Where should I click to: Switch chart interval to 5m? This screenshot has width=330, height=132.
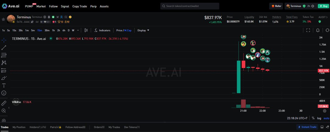pyautogui.click(x=33, y=30)
